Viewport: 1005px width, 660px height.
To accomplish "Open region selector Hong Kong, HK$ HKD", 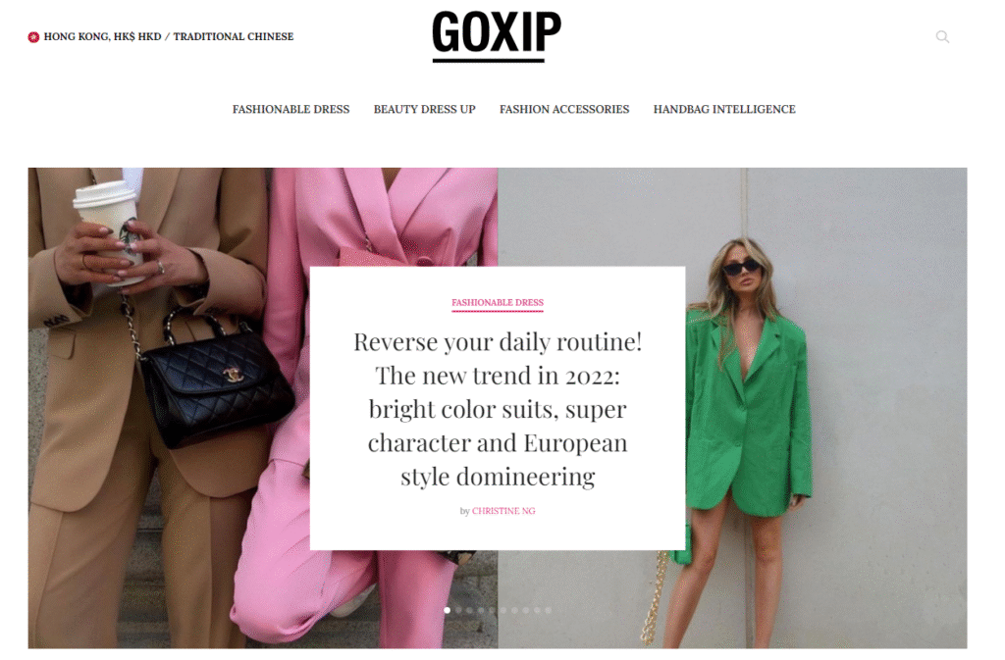I will tap(102, 36).
